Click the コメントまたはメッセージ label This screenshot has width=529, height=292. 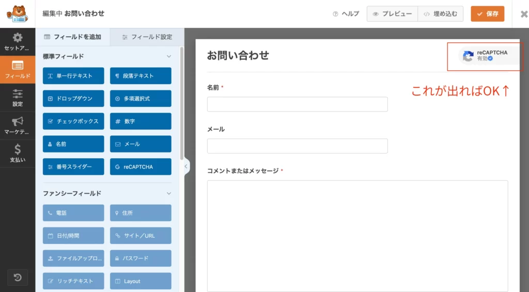[x=243, y=171]
